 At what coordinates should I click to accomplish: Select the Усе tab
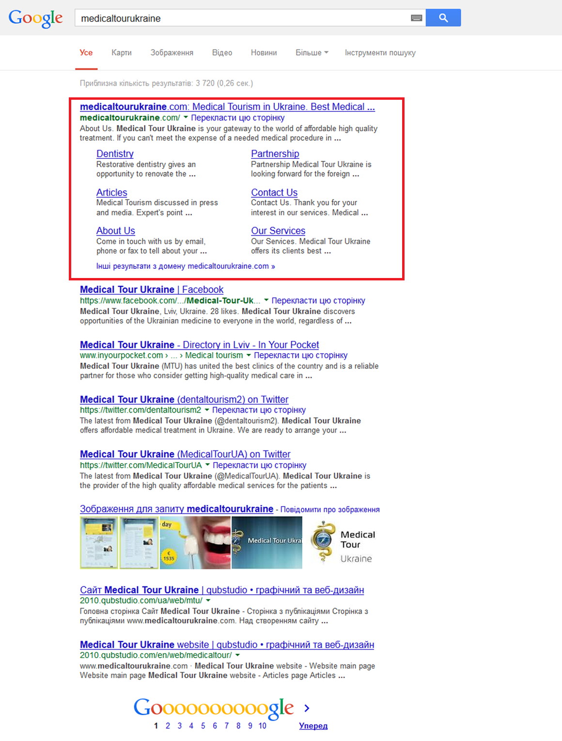[86, 52]
